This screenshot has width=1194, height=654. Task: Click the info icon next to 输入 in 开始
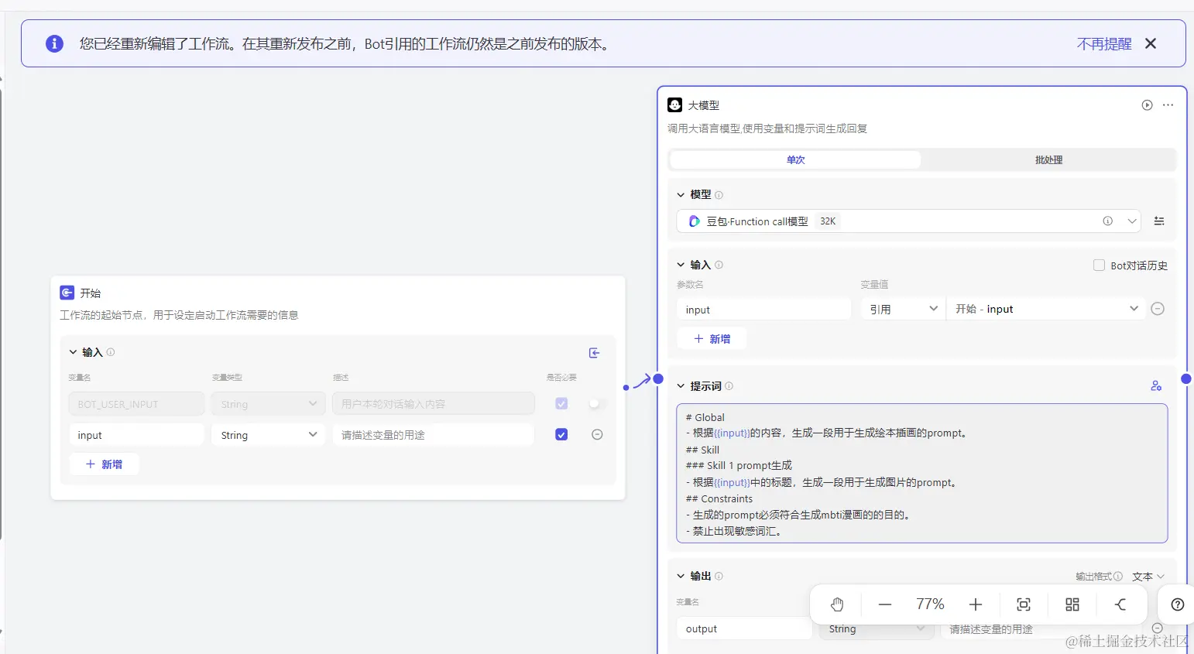(x=111, y=352)
